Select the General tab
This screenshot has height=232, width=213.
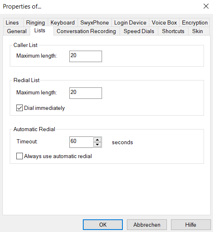pos(17,31)
